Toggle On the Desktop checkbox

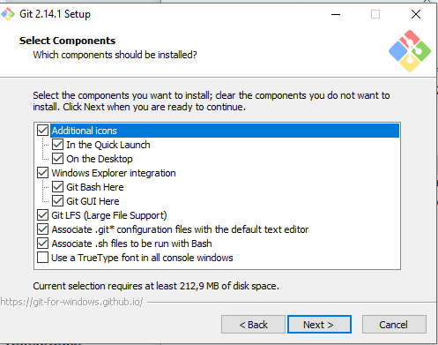pos(57,159)
